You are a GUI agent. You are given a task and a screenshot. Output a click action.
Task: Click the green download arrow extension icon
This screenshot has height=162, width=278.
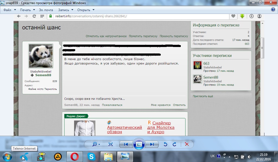coord(242,16)
